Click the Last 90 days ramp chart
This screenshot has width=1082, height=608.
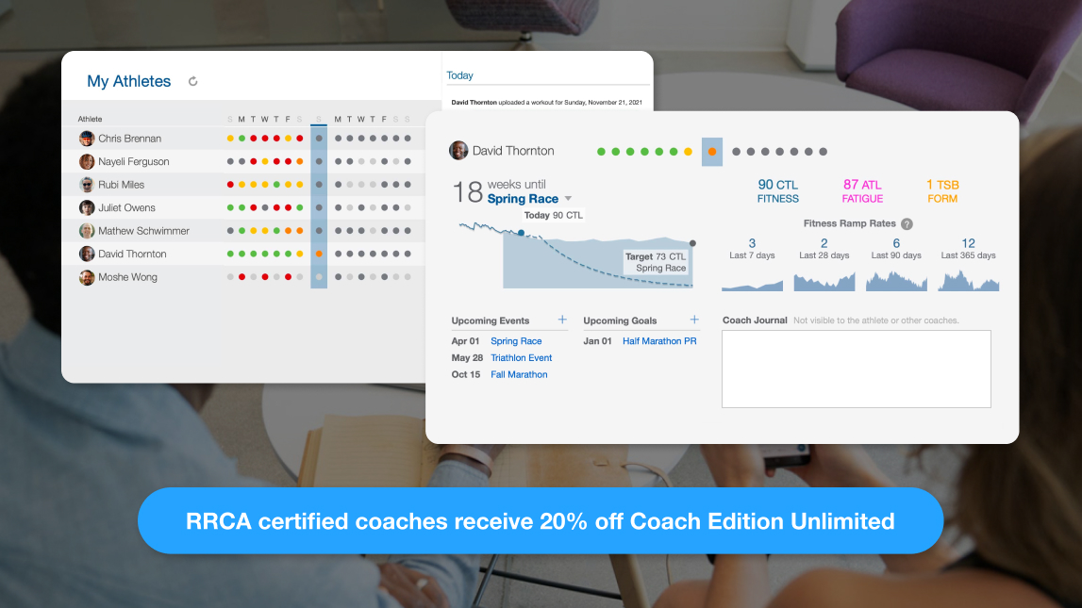click(x=896, y=281)
